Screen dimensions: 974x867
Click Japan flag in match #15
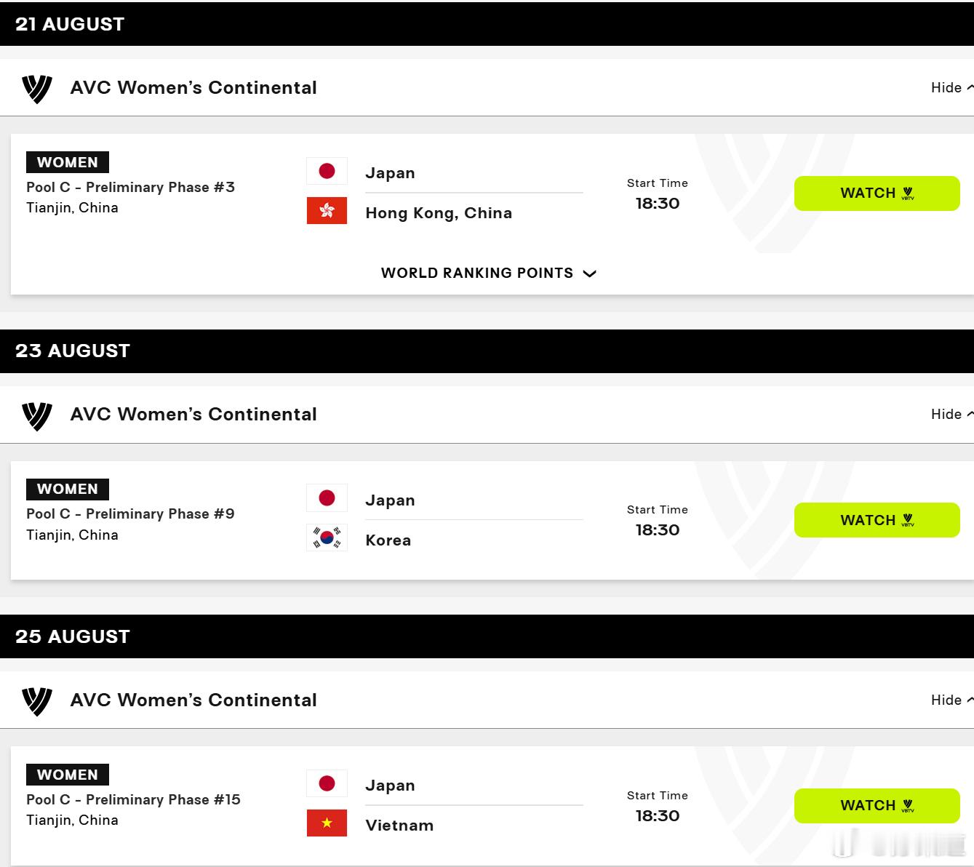327,783
